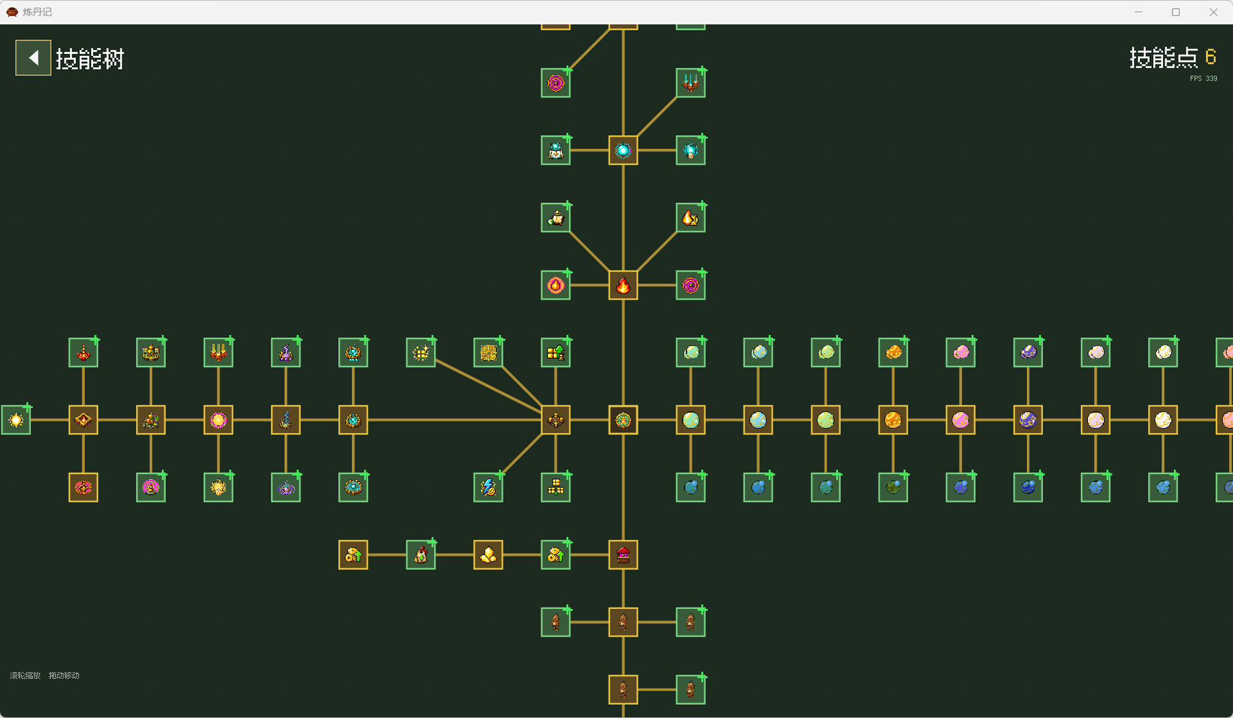Unlock the bag with green pill node

[555, 217]
